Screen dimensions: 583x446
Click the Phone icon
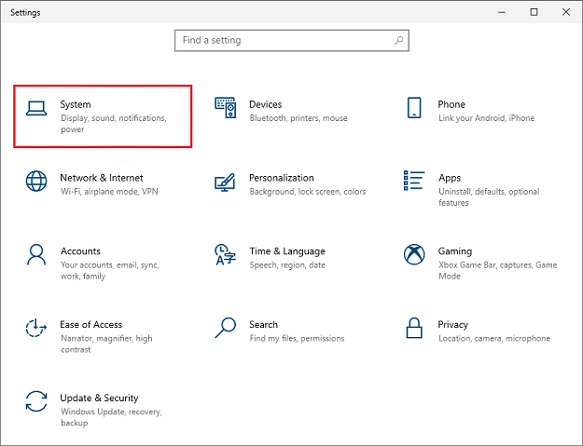(x=414, y=108)
